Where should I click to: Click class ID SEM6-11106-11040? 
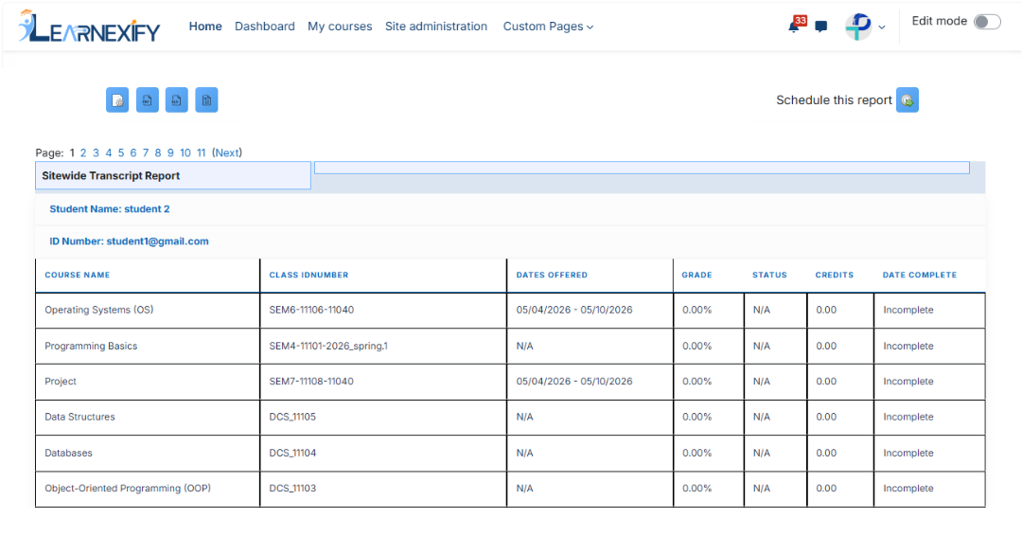[311, 311]
